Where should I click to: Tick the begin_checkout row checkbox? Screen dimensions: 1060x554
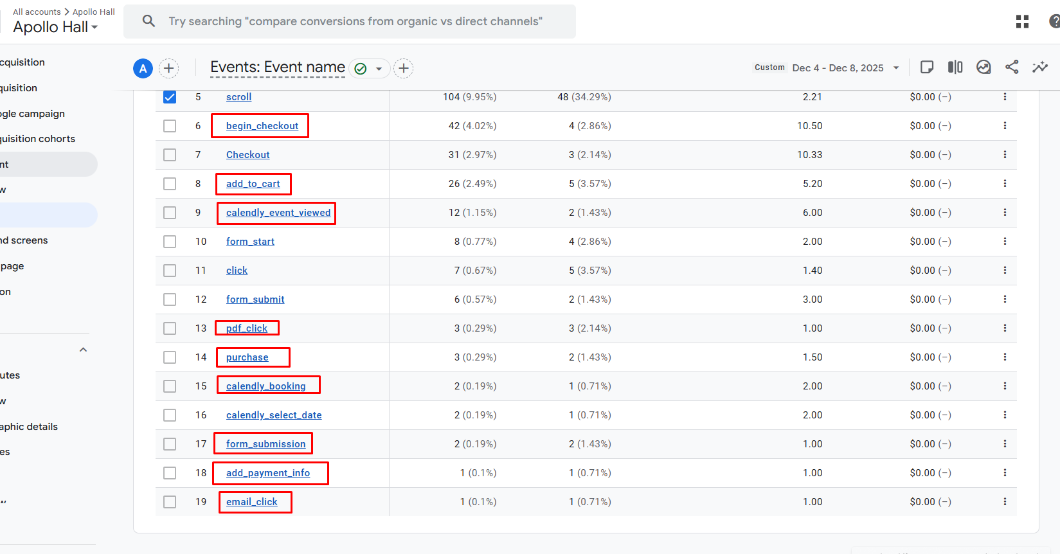coord(170,126)
